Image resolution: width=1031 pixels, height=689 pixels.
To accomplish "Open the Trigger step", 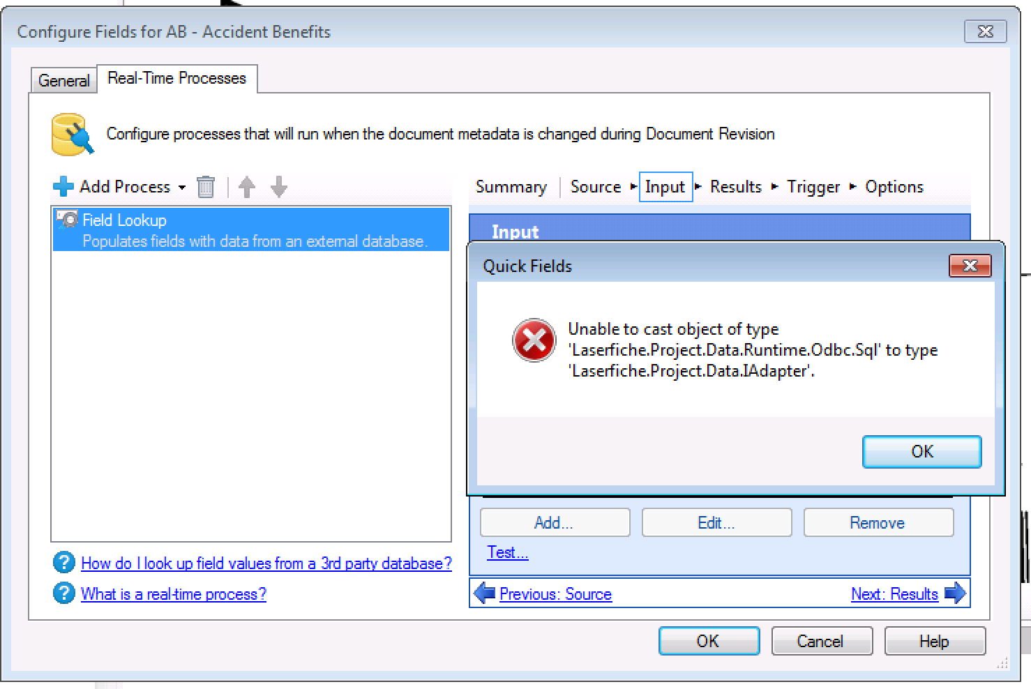I will [813, 187].
